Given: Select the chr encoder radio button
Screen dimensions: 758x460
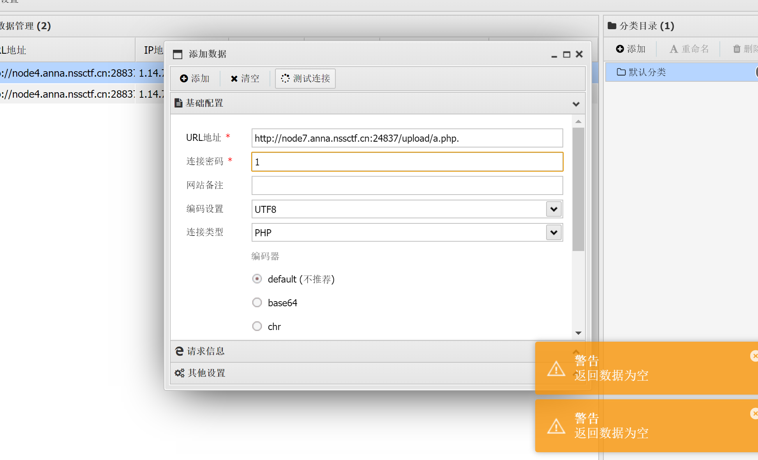Looking at the screenshot, I should point(257,326).
